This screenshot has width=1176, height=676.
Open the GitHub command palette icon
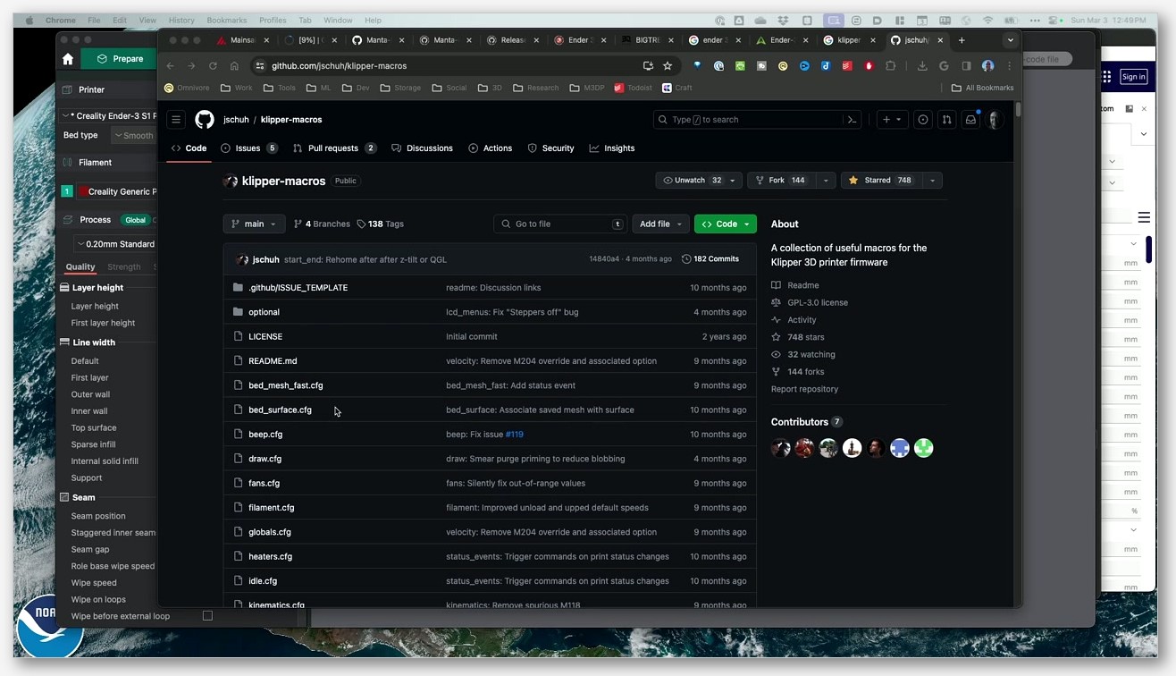(x=853, y=119)
